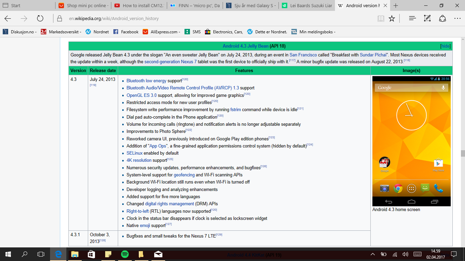
Task: Click citation [129] after Nexus 7 LTE
Action: (x=219, y=235)
